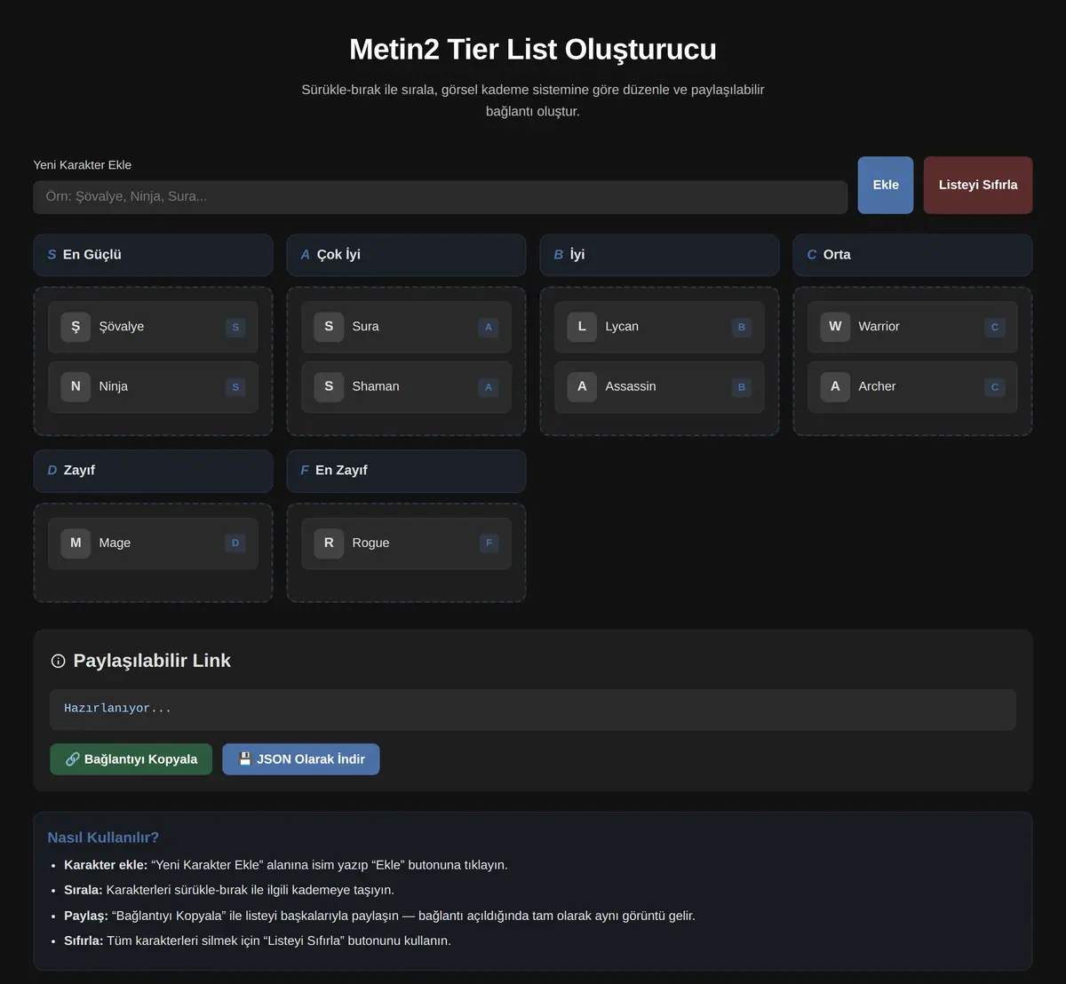Click the Sırala instruction line
The height and width of the screenshot is (984, 1066).
click(x=229, y=890)
